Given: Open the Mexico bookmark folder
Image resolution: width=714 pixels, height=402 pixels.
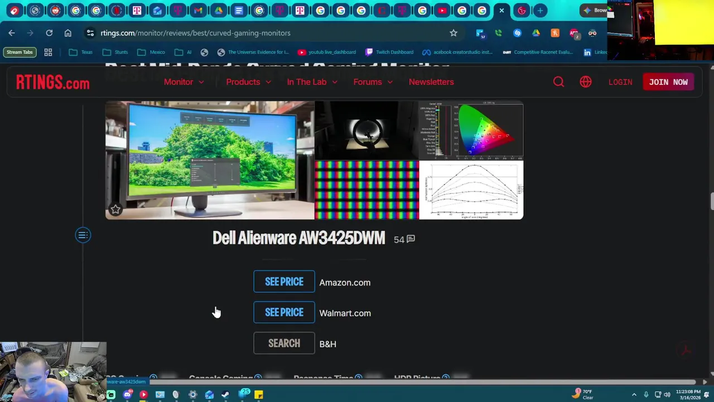Looking at the screenshot, I should point(151,52).
